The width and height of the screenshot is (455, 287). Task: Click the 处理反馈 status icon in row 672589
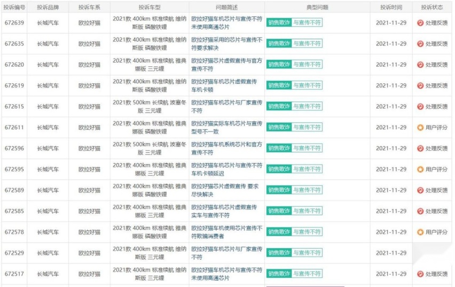coord(420,190)
